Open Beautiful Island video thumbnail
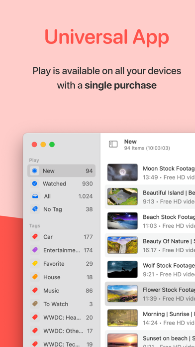Viewport: 195px width, 347px height. [x=122, y=196]
